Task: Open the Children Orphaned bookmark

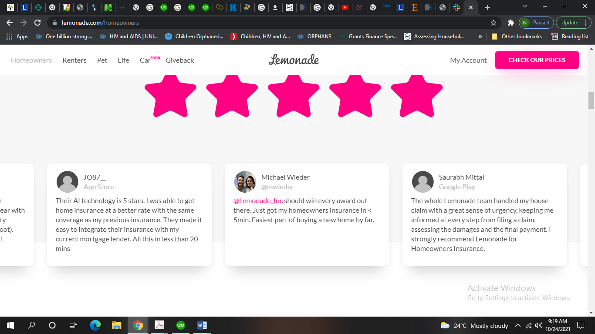Action: point(194,37)
